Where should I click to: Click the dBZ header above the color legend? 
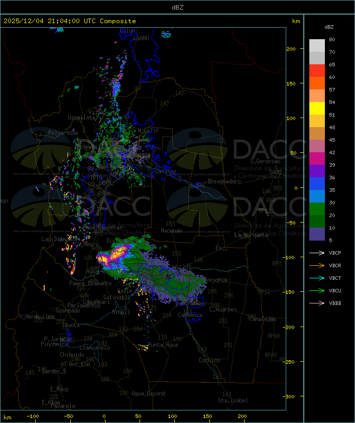point(329,27)
